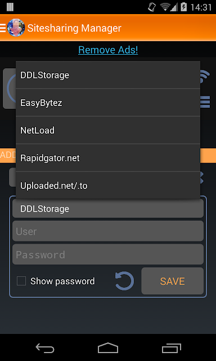216x361 pixels.
Task: Tap the battery charging icon in status bar
Action: [x=183, y=7]
